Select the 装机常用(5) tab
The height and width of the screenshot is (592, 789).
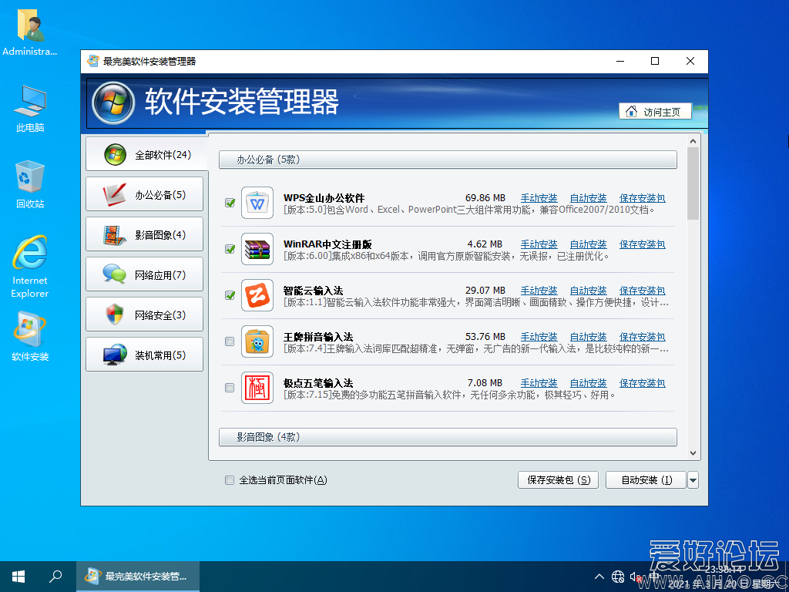pyautogui.click(x=144, y=355)
